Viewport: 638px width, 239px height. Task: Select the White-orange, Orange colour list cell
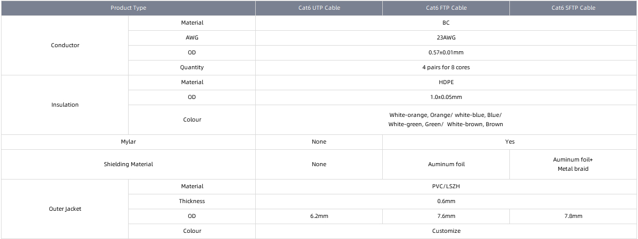[x=446, y=120]
